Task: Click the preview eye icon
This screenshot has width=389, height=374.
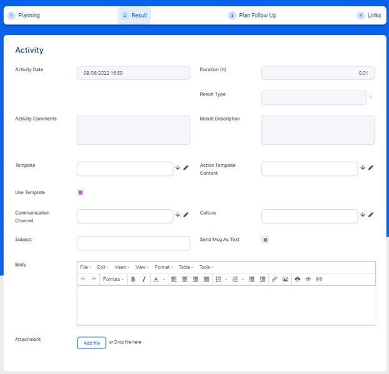Action: pyautogui.click(x=308, y=279)
